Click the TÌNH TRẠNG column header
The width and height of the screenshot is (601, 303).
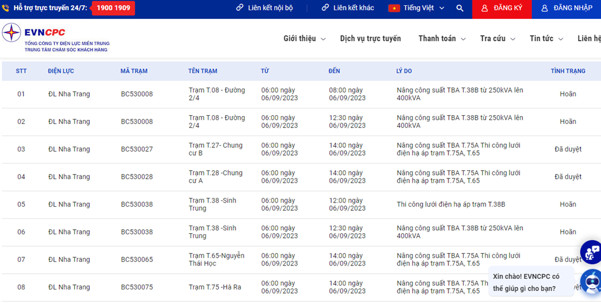point(568,71)
